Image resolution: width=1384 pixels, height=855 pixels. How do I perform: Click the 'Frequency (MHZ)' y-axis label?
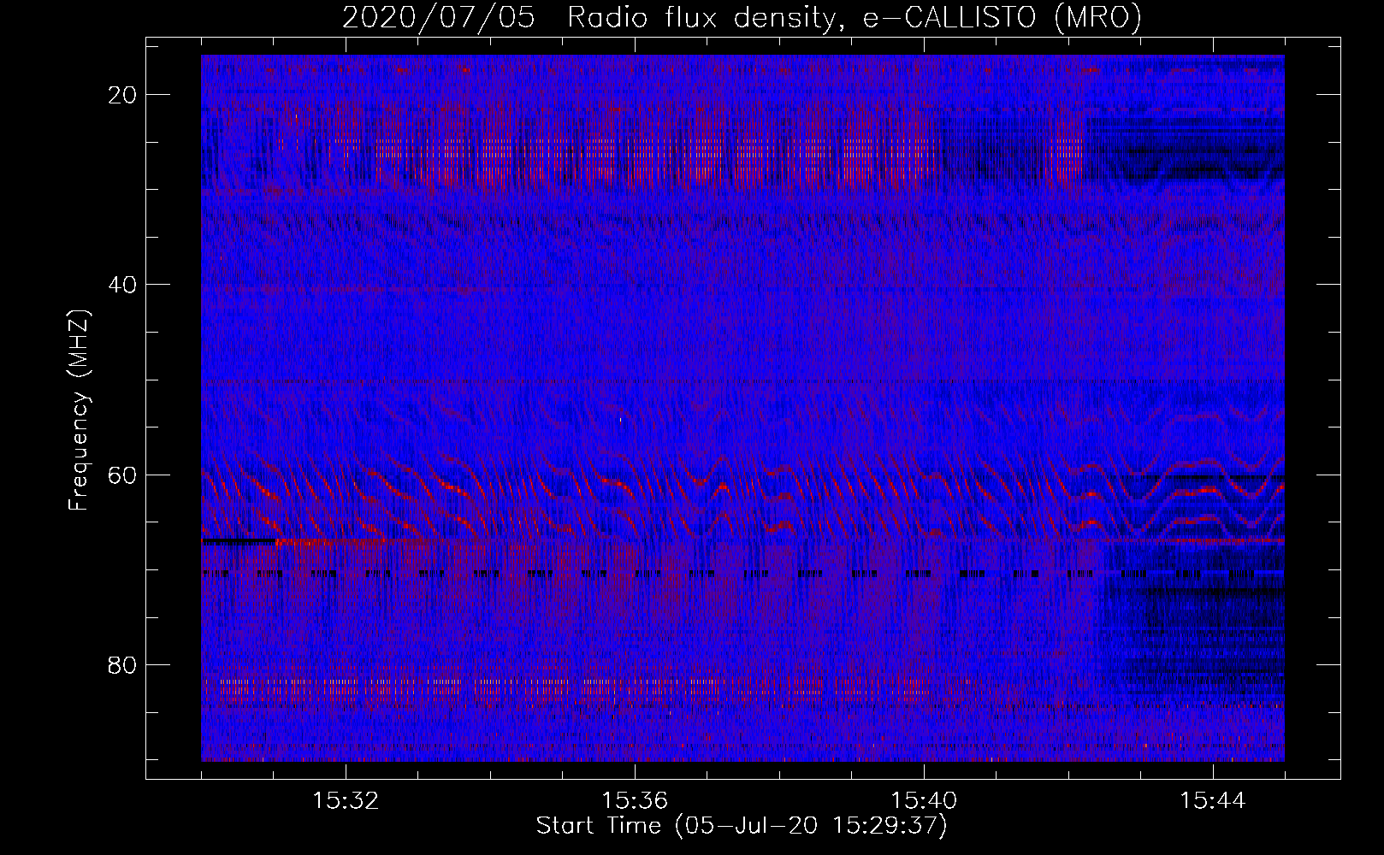[x=79, y=410]
